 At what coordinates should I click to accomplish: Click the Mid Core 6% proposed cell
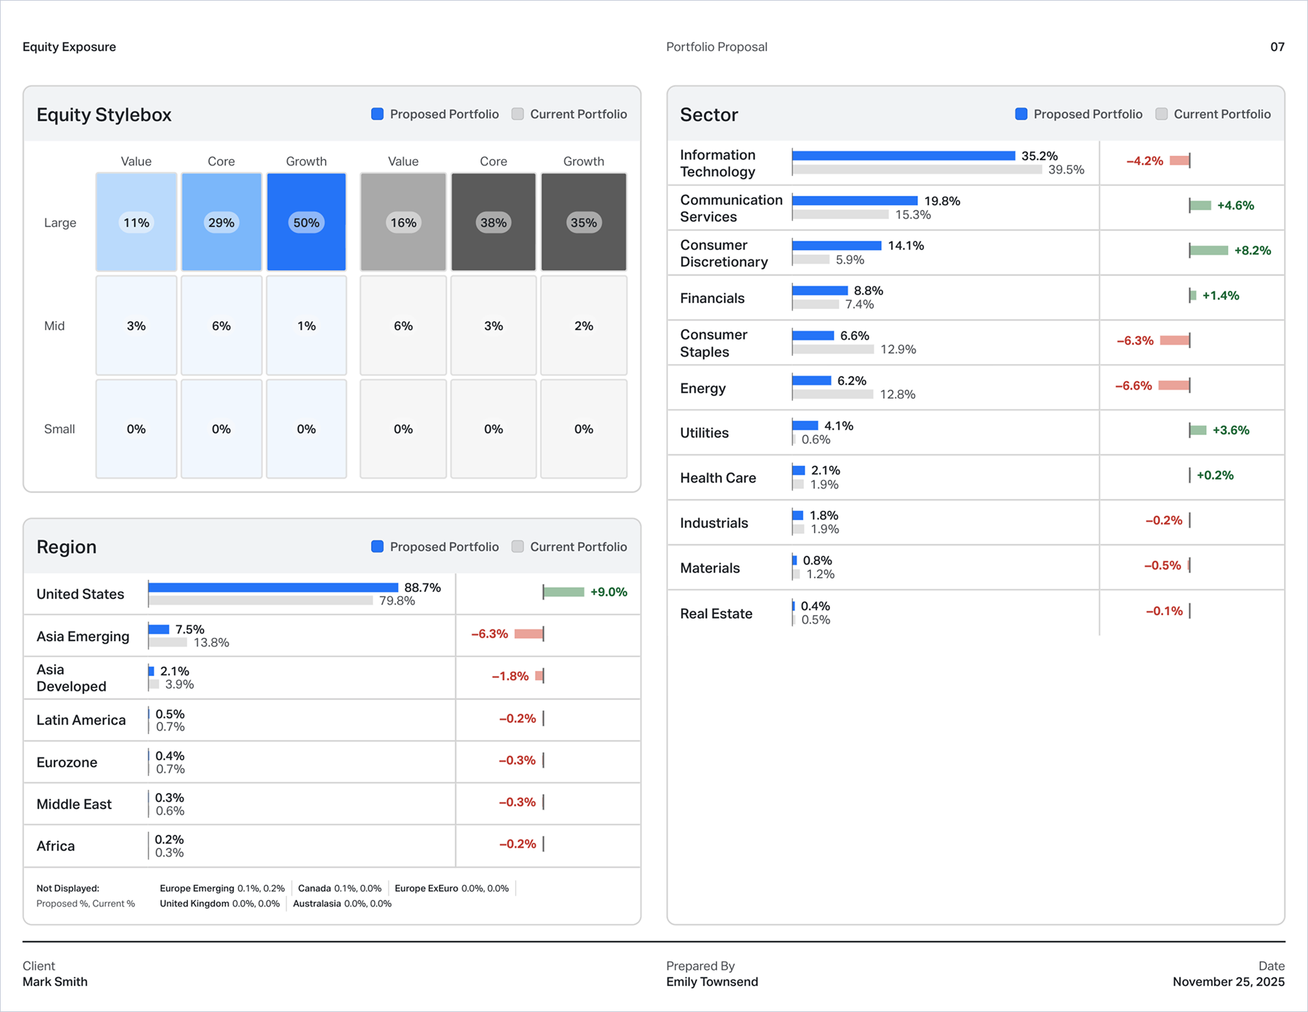pyautogui.click(x=221, y=326)
